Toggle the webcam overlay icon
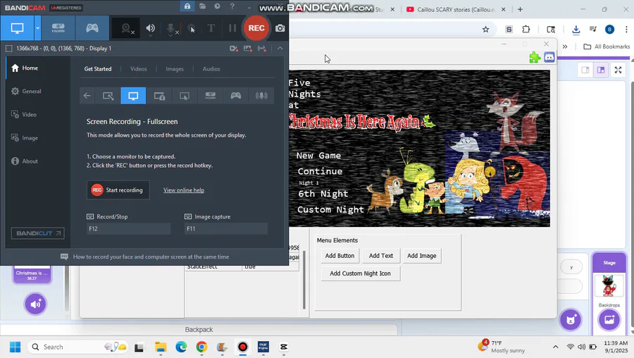 tap(127, 28)
